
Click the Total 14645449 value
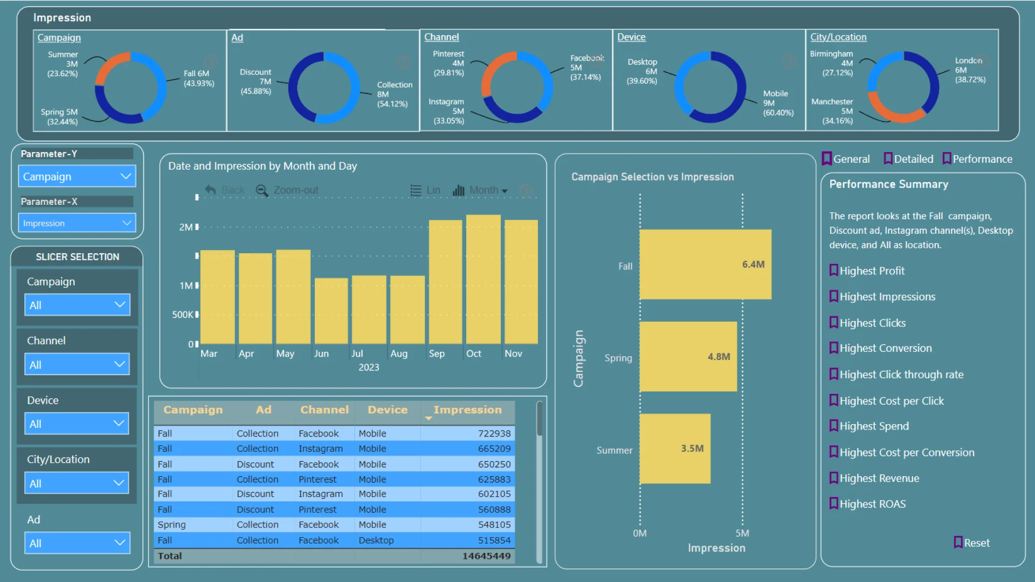tap(486, 556)
